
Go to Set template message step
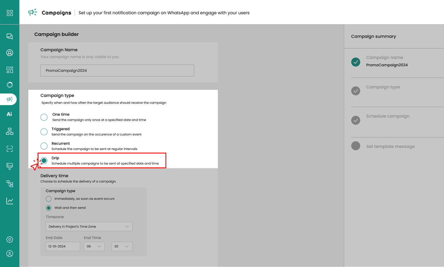390,147
